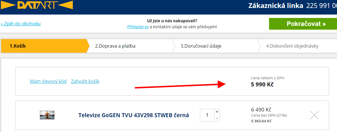Go back via Zpět do obchodu link
The height and width of the screenshot is (132, 337).
[x=21, y=24]
